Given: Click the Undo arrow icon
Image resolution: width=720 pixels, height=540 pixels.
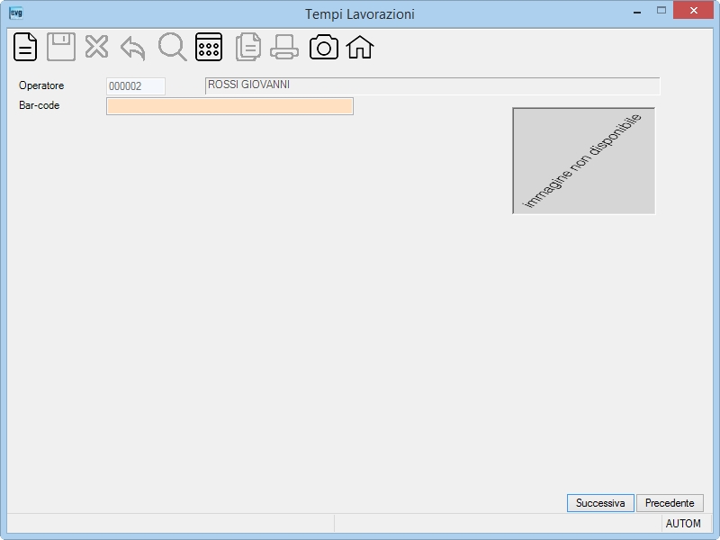Looking at the screenshot, I should 132,49.
